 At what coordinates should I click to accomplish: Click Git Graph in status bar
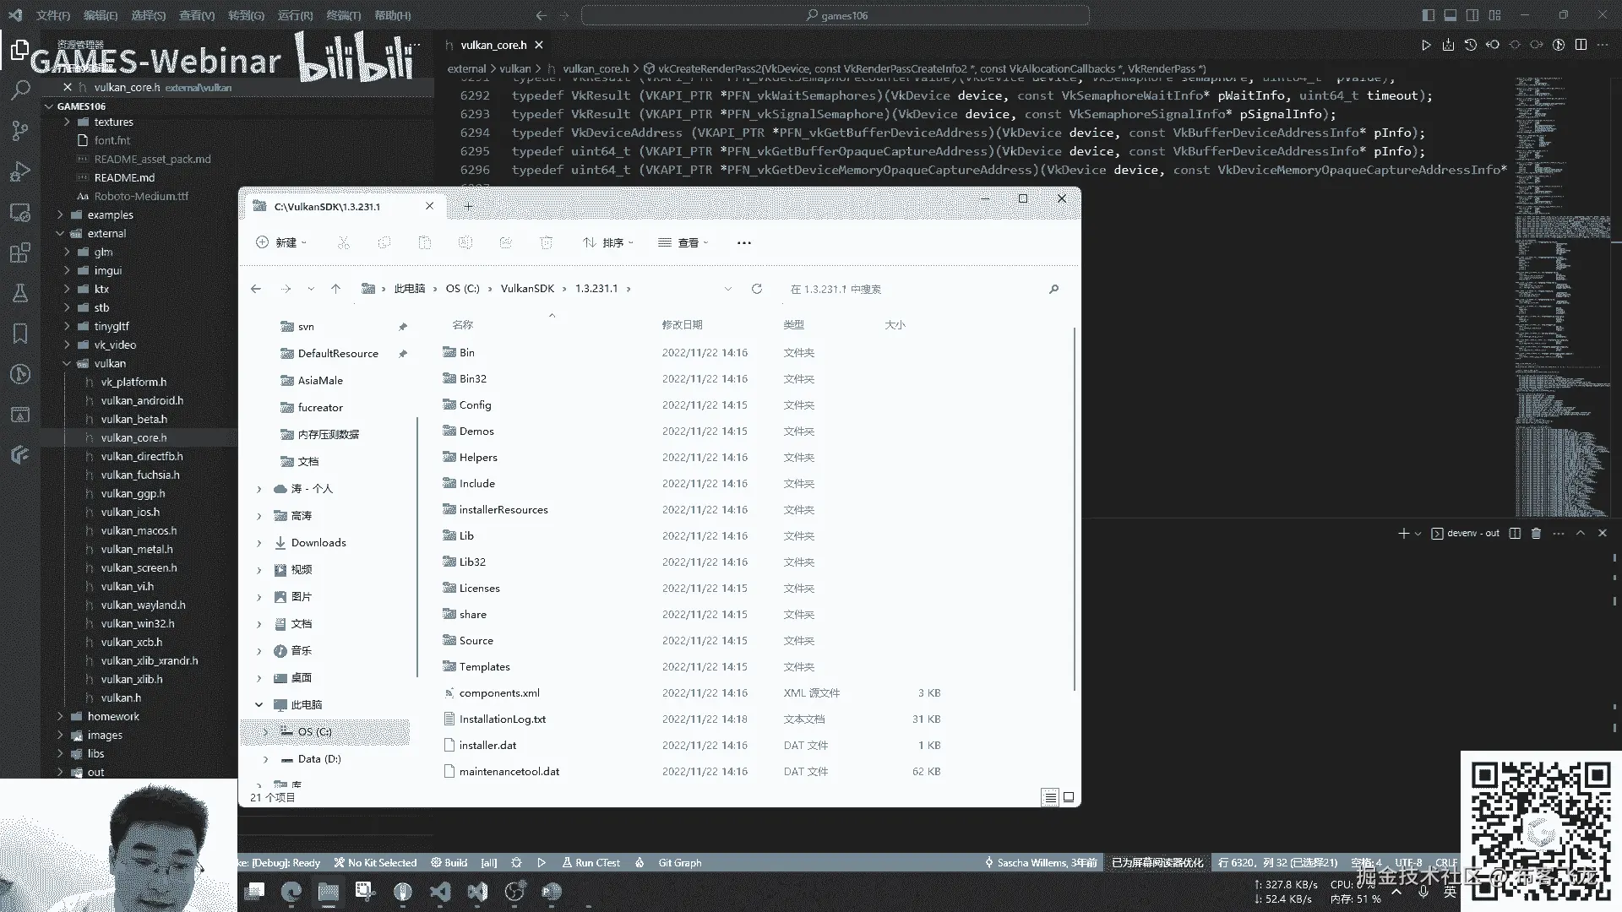(679, 863)
